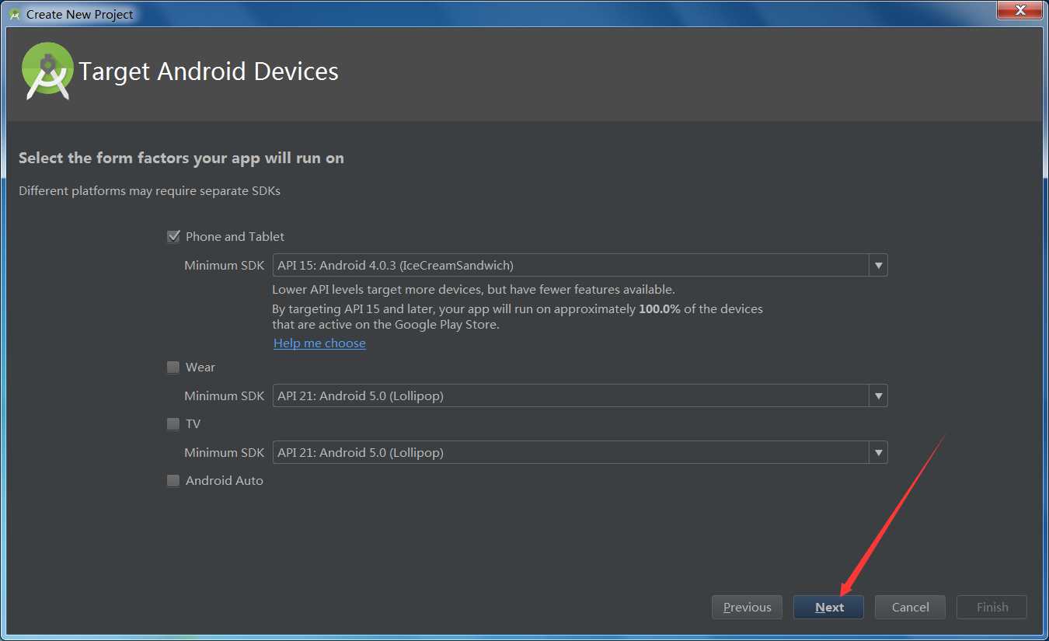Click the Target Android Devices heading
The width and height of the screenshot is (1049, 641).
tap(208, 71)
